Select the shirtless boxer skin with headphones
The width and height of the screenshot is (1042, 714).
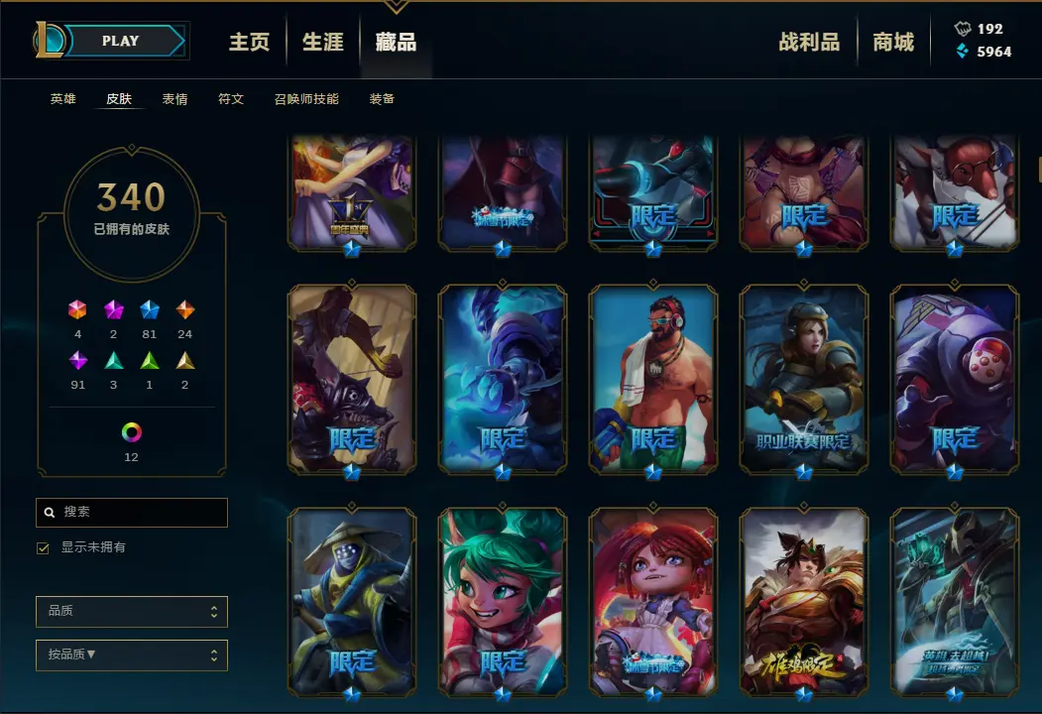[x=653, y=379]
